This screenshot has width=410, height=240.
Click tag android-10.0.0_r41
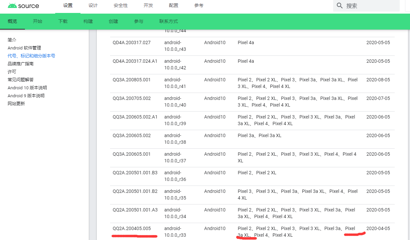[175, 83]
